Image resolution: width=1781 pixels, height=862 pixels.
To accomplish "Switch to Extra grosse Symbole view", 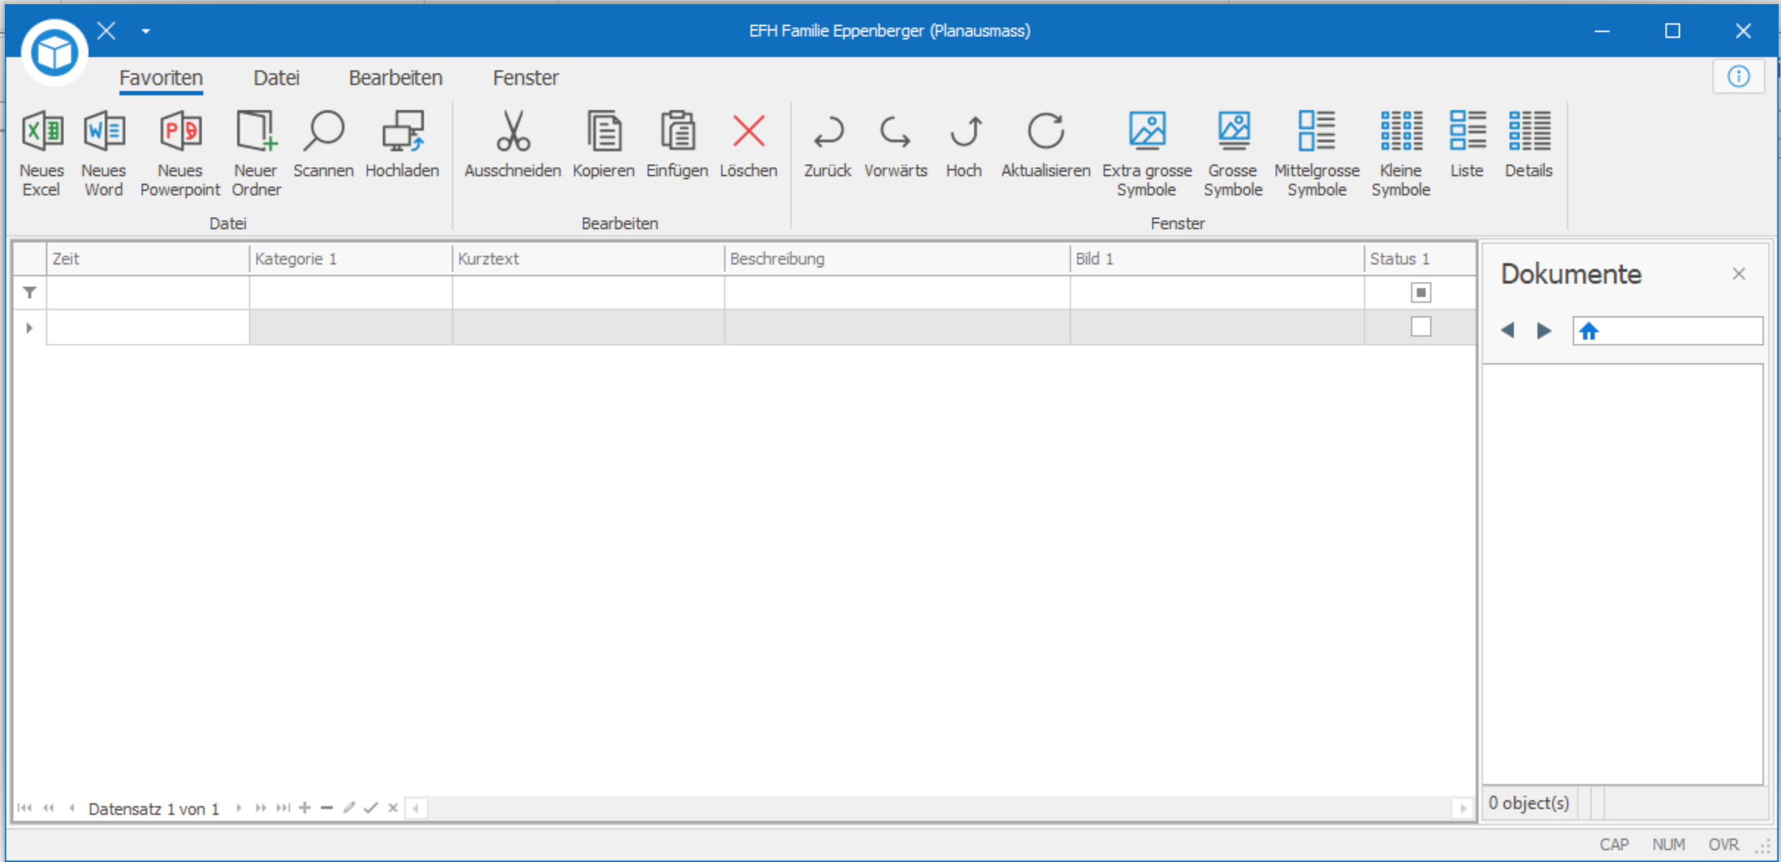I will tap(1147, 154).
